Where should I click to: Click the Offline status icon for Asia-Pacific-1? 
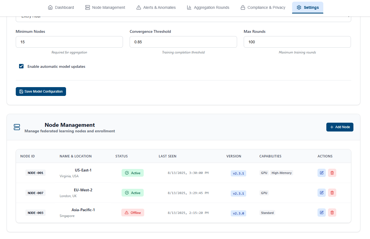pyautogui.click(x=126, y=212)
